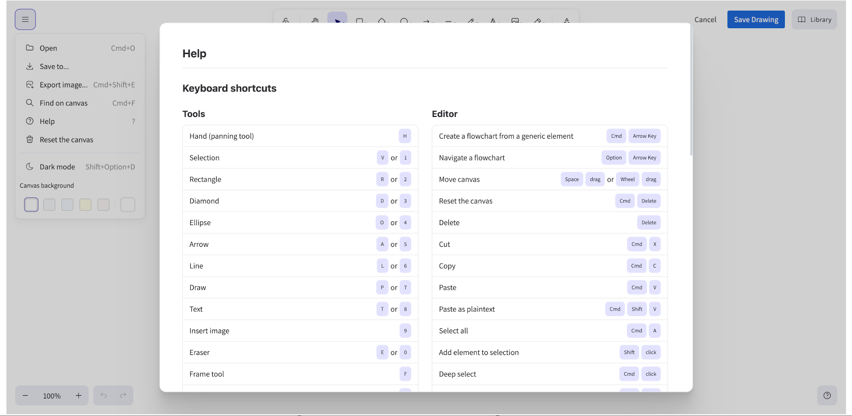Click 'Reset the canvas' in the Editor list

(x=465, y=201)
